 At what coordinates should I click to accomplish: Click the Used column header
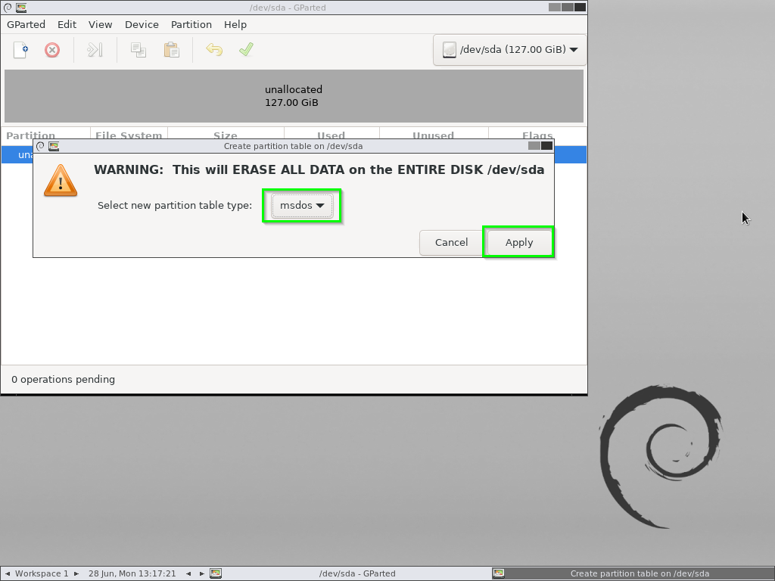(x=331, y=135)
